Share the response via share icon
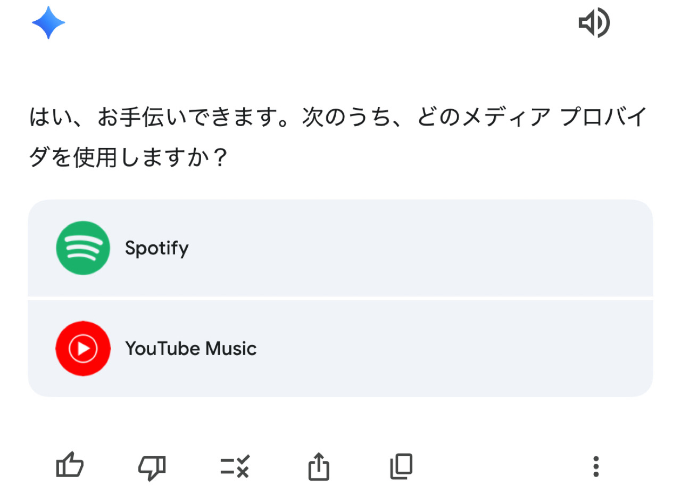The height and width of the screenshot is (493, 681). pyautogui.click(x=319, y=466)
